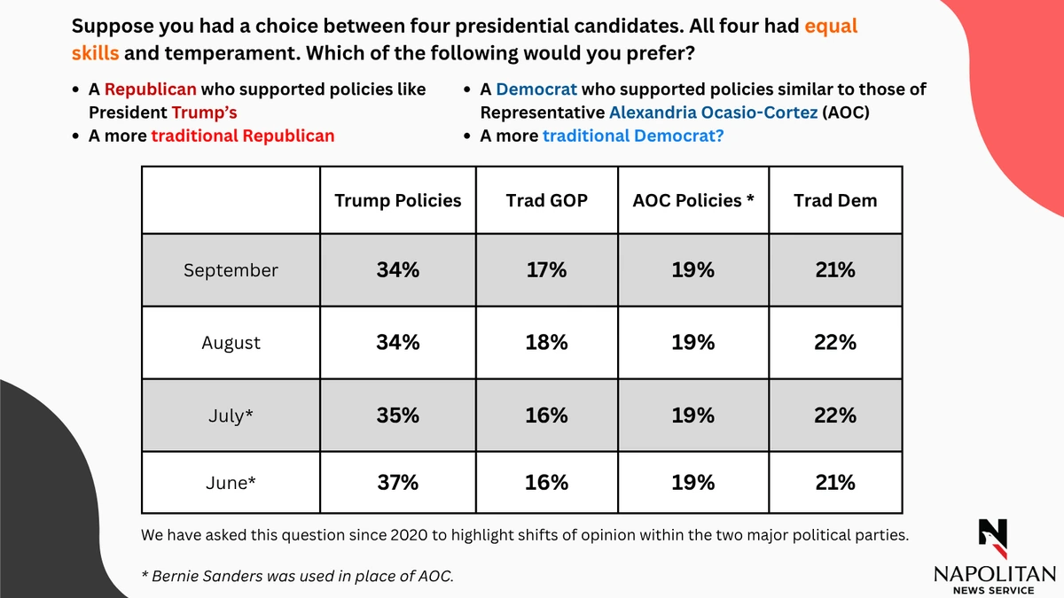
Task: Click the blue "traditional Democrat?" text
Action: [631, 136]
